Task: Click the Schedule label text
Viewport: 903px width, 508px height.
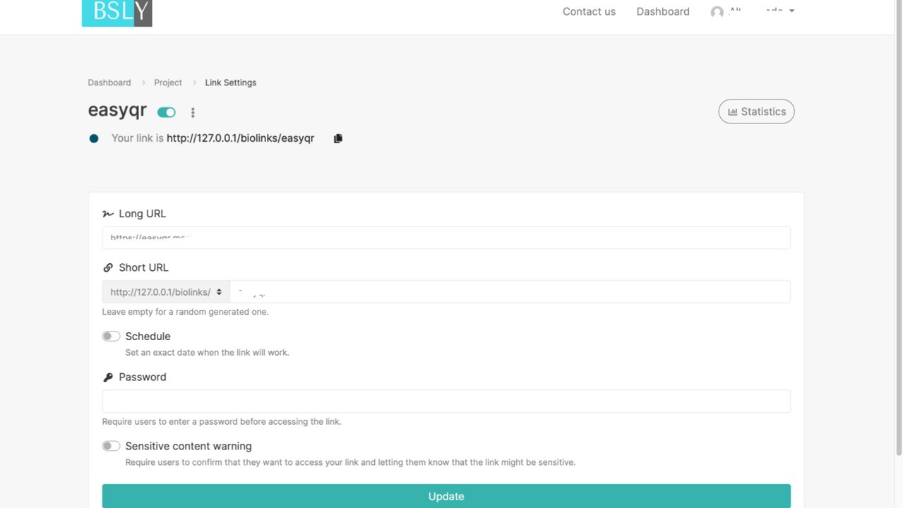Action: (x=148, y=337)
